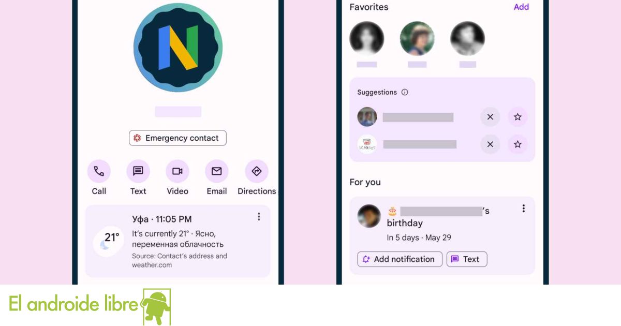Select the first favorite contact photo
Screen dimensions: 621x326
click(x=366, y=38)
